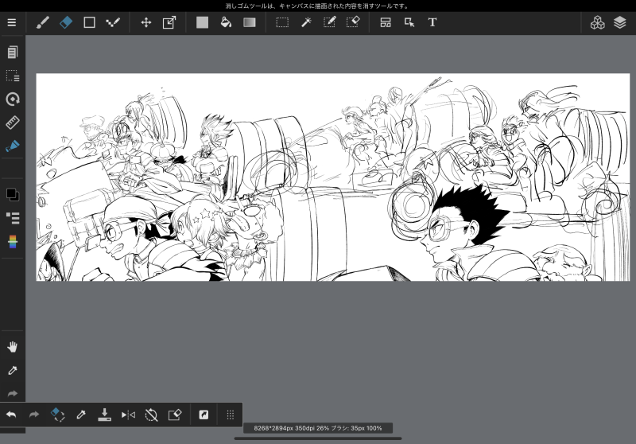Select the dashed rectangle Selection tool
The image size is (636, 444).
coord(282,22)
